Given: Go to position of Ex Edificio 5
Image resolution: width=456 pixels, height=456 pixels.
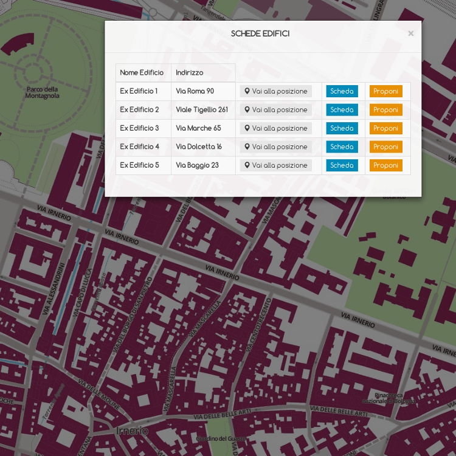Looking at the screenshot, I should click(275, 165).
